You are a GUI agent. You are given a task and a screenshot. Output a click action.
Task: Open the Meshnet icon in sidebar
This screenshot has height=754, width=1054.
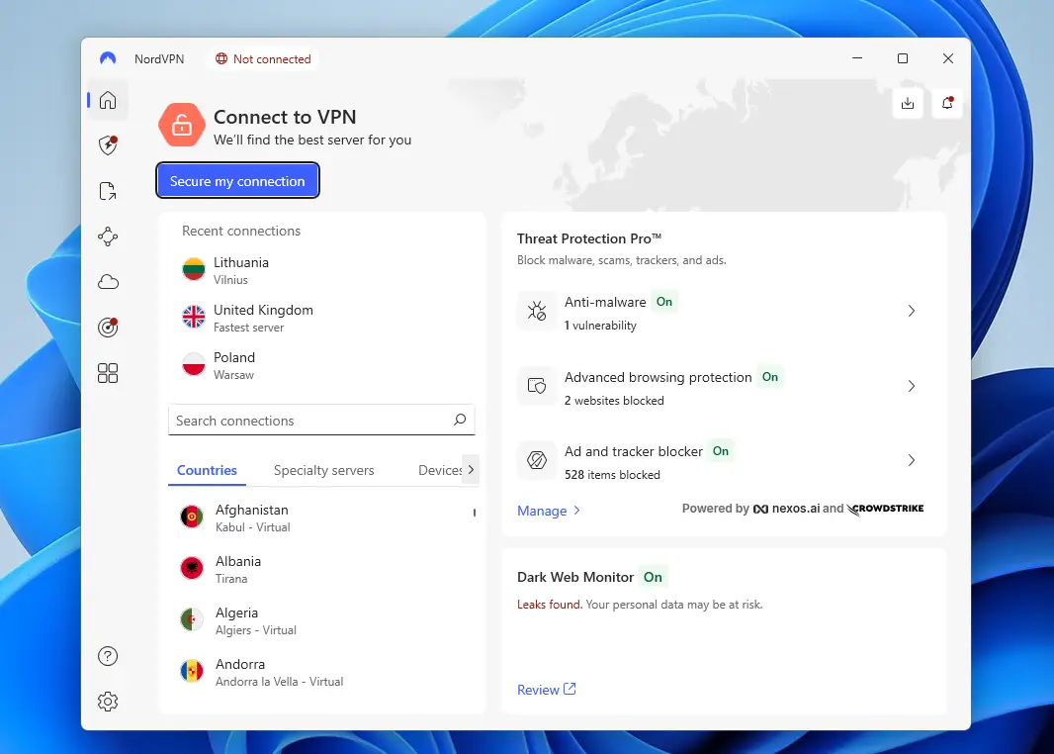coord(108,236)
